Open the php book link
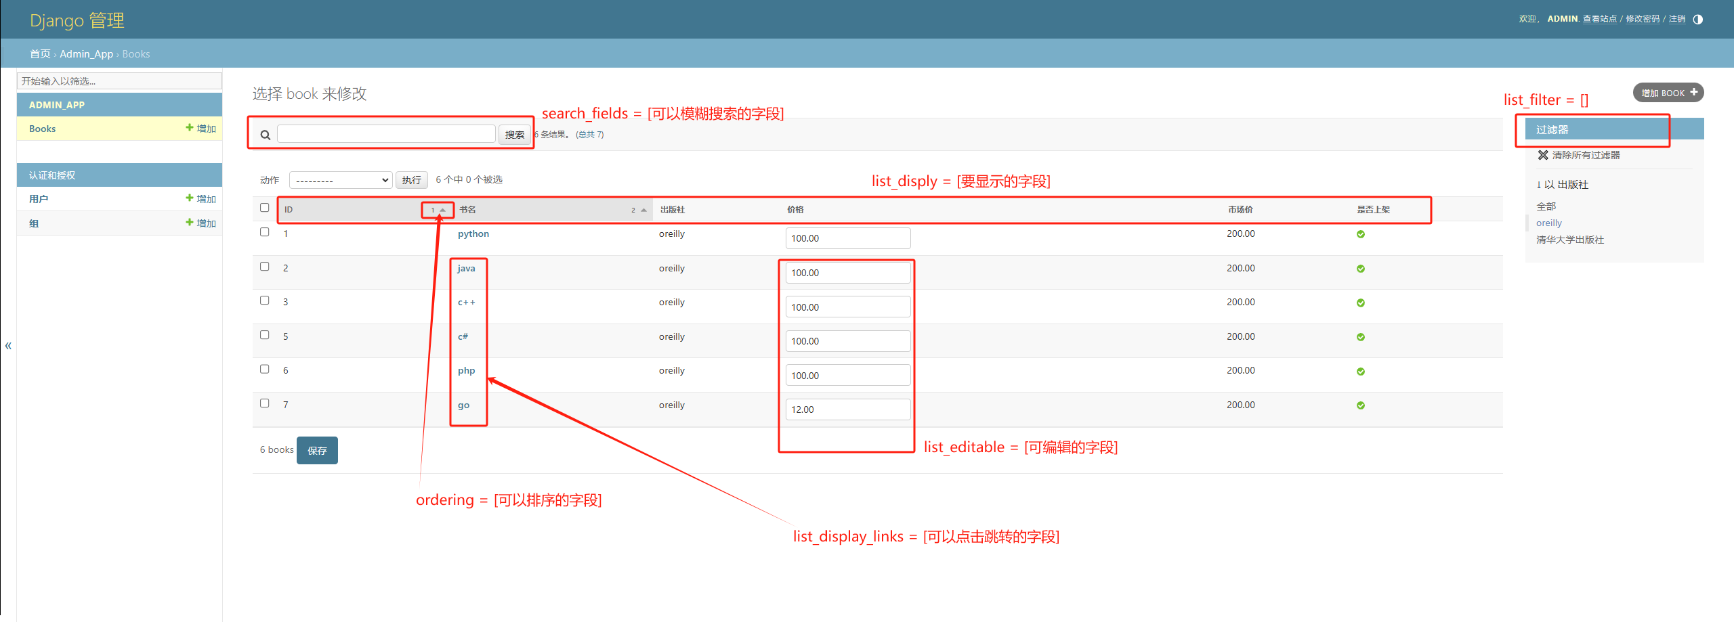The width and height of the screenshot is (1734, 622). [x=466, y=371]
